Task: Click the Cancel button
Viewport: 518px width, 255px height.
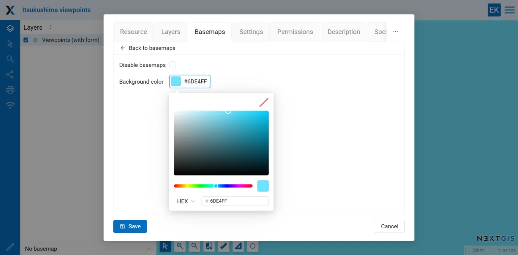Action: click(x=390, y=226)
